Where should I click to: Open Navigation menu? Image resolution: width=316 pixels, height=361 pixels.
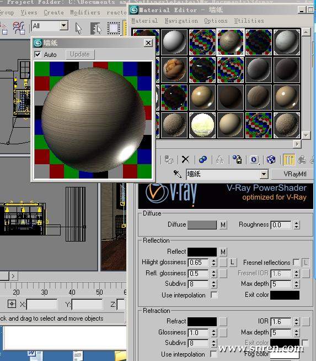pos(181,20)
